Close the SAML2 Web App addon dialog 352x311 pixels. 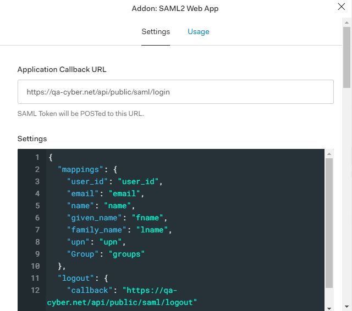pos(341,7)
